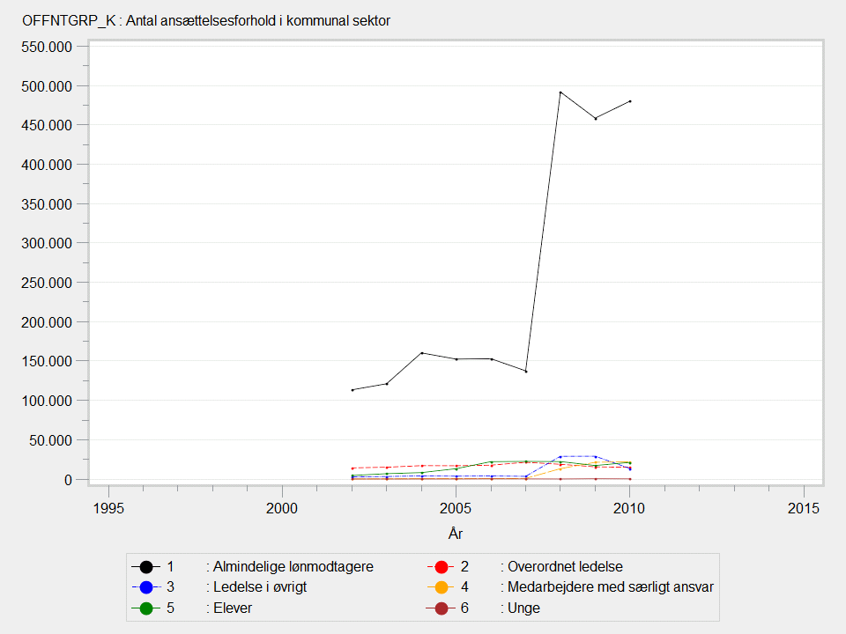Click the black line's 2009 data point
The image size is (846, 634).
pos(596,118)
